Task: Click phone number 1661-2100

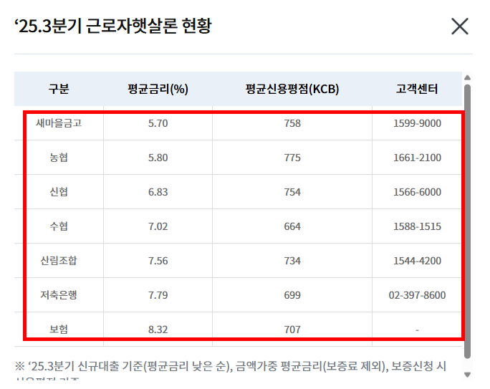Action: (x=417, y=158)
